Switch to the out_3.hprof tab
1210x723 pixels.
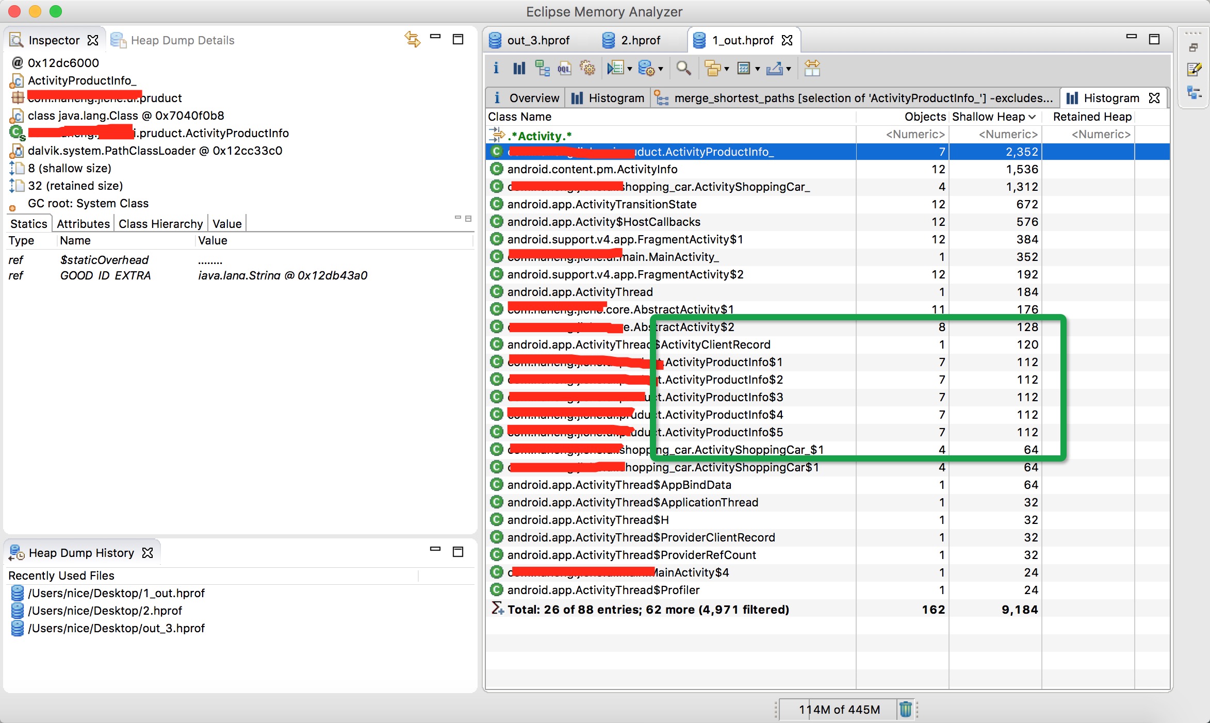click(x=530, y=40)
